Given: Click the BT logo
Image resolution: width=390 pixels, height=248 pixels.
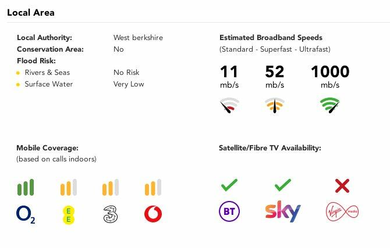Looking at the screenshot, I should coord(229,211).
